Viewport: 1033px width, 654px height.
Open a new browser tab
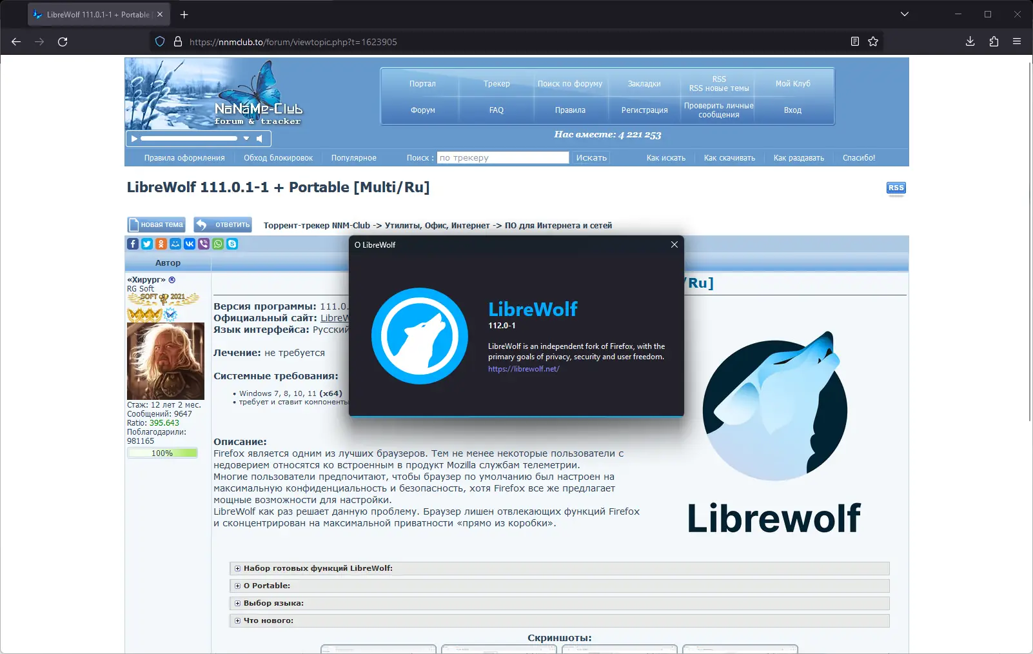(x=184, y=14)
